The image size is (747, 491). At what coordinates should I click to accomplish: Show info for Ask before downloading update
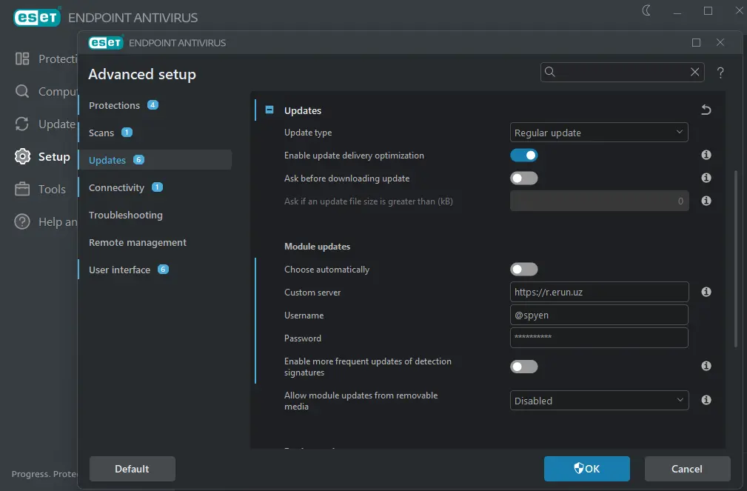(x=706, y=178)
